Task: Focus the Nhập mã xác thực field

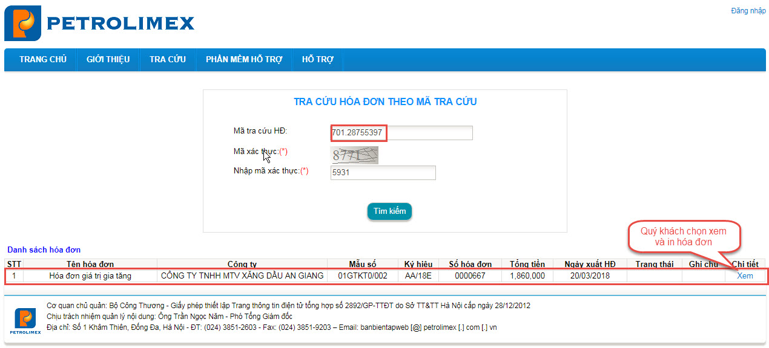Action: [383, 173]
